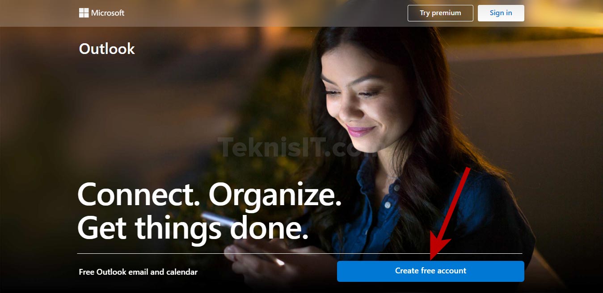
Task: Click the white horizontal divider line
Action: click(x=299, y=253)
